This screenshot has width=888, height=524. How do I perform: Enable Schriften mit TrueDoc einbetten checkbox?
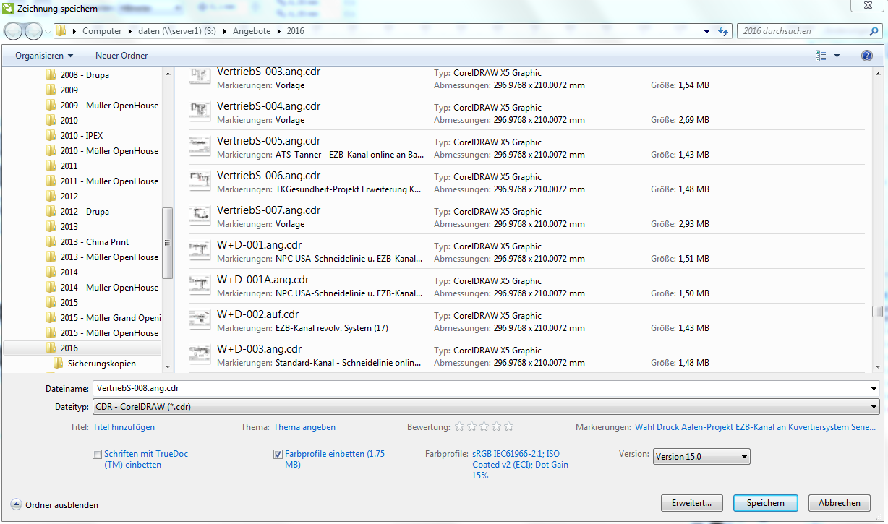[x=98, y=455]
